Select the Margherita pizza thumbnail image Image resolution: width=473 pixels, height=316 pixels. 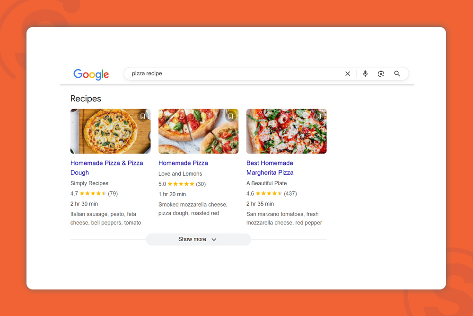[x=287, y=131]
